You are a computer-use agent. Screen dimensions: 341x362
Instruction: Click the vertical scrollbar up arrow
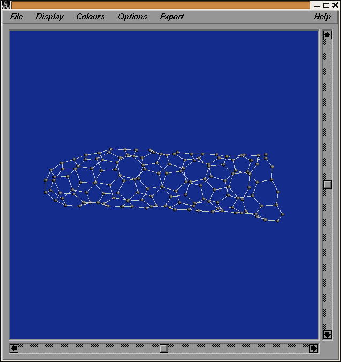328,35
